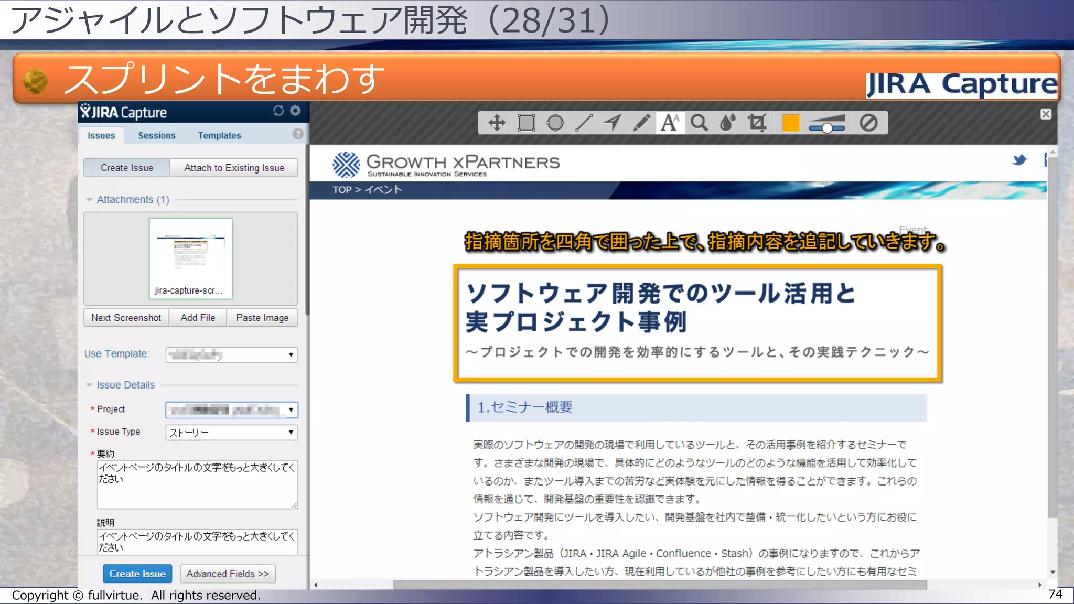Switch to the Issues tab
The height and width of the screenshot is (604, 1074).
click(x=101, y=135)
